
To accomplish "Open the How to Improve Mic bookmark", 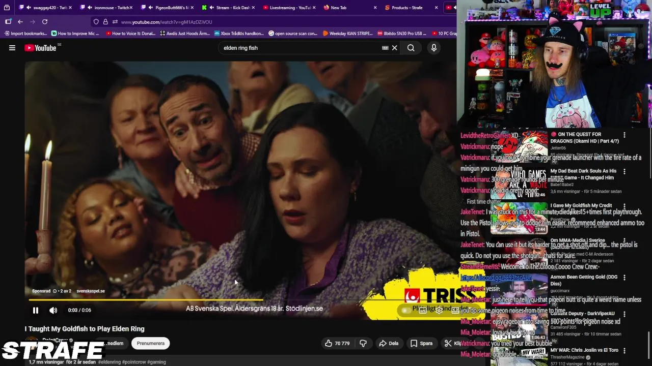I will 75,34.
